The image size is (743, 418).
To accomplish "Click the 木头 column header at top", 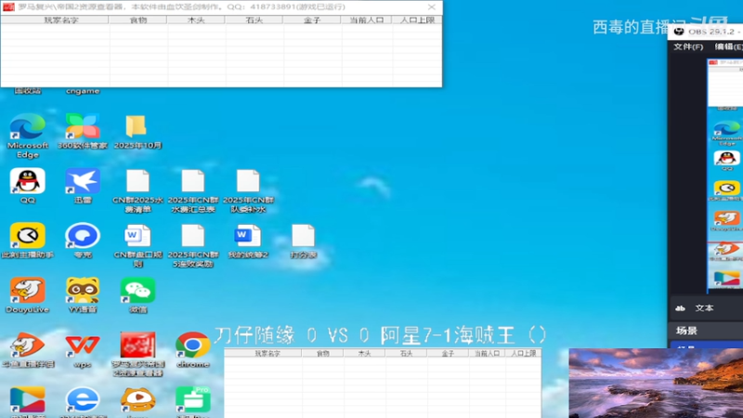I will click(196, 20).
